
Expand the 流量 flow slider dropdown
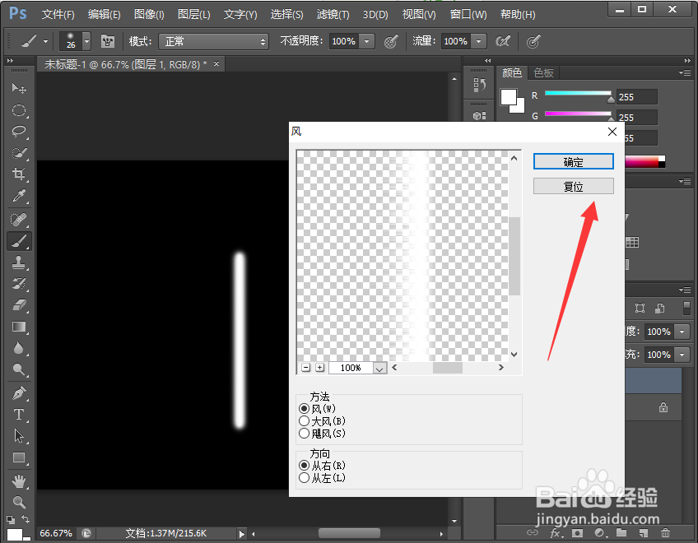tap(478, 41)
